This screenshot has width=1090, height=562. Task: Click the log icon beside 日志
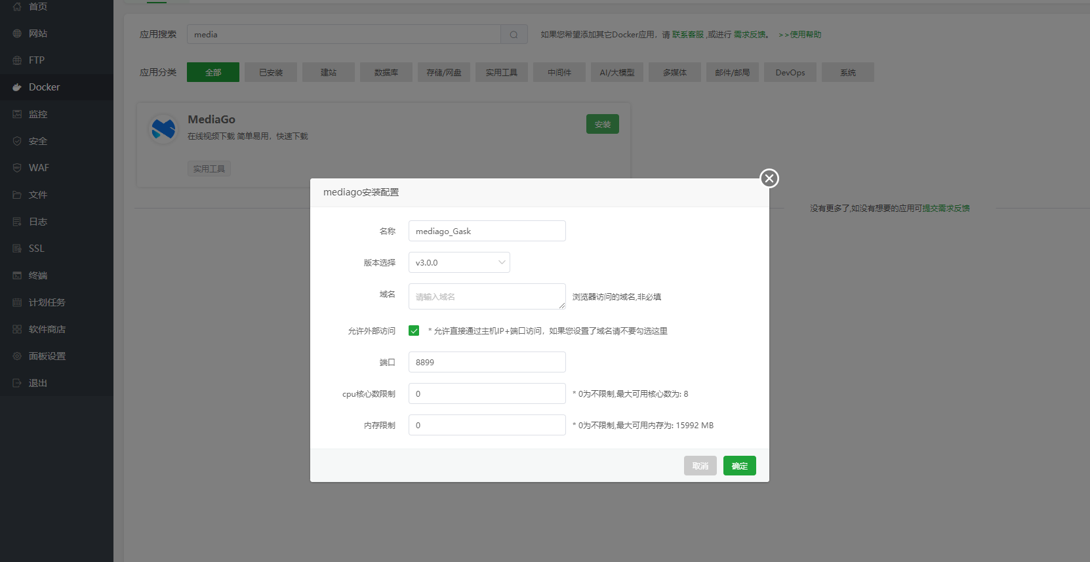(17, 222)
